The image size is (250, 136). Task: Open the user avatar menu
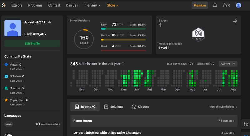pos(238,5)
